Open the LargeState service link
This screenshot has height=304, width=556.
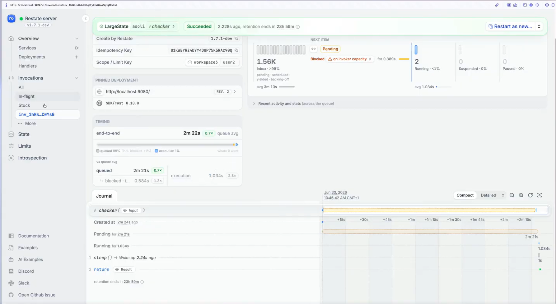(x=114, y=26)
